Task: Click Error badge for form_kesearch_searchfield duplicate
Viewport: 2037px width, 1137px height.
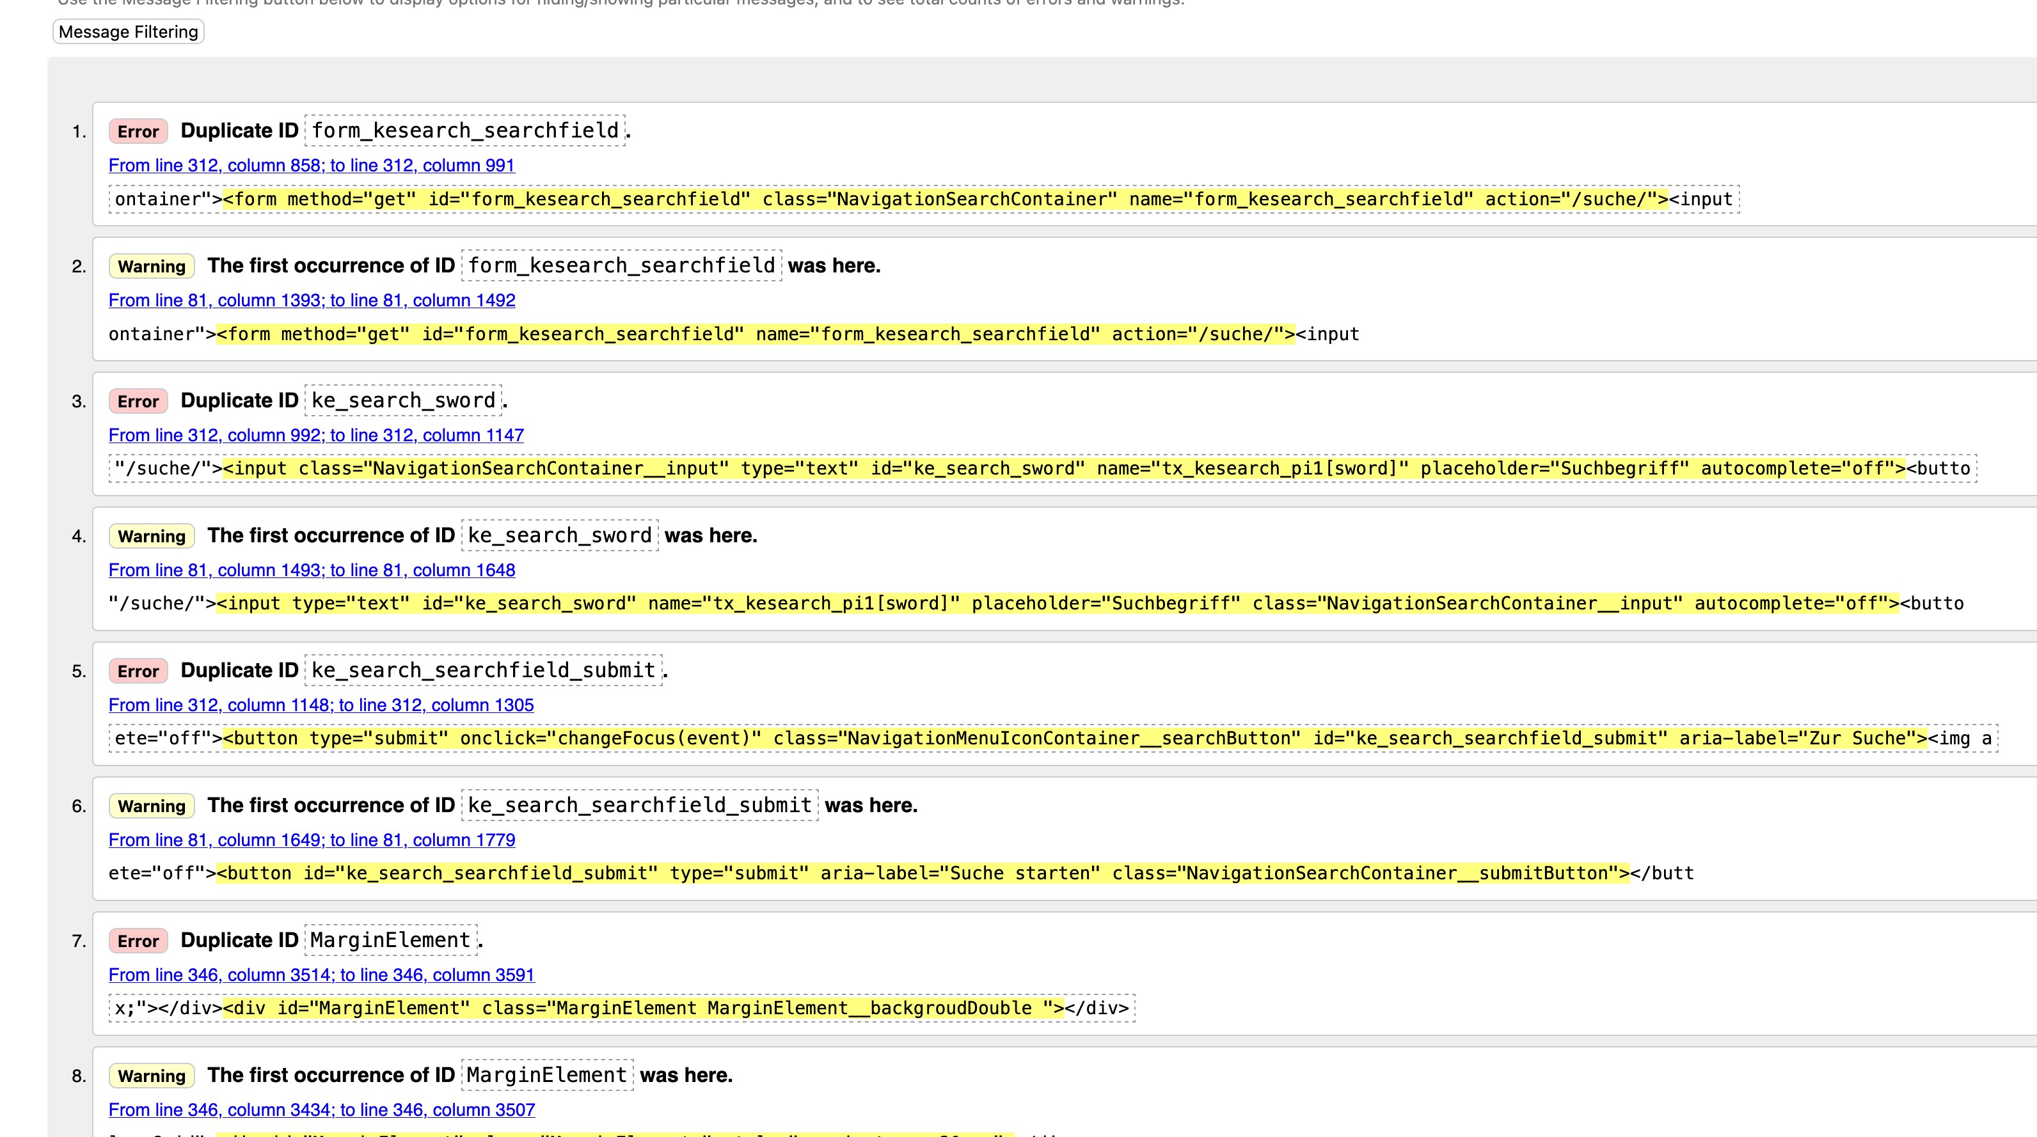Action: click(x=138, y=131)
